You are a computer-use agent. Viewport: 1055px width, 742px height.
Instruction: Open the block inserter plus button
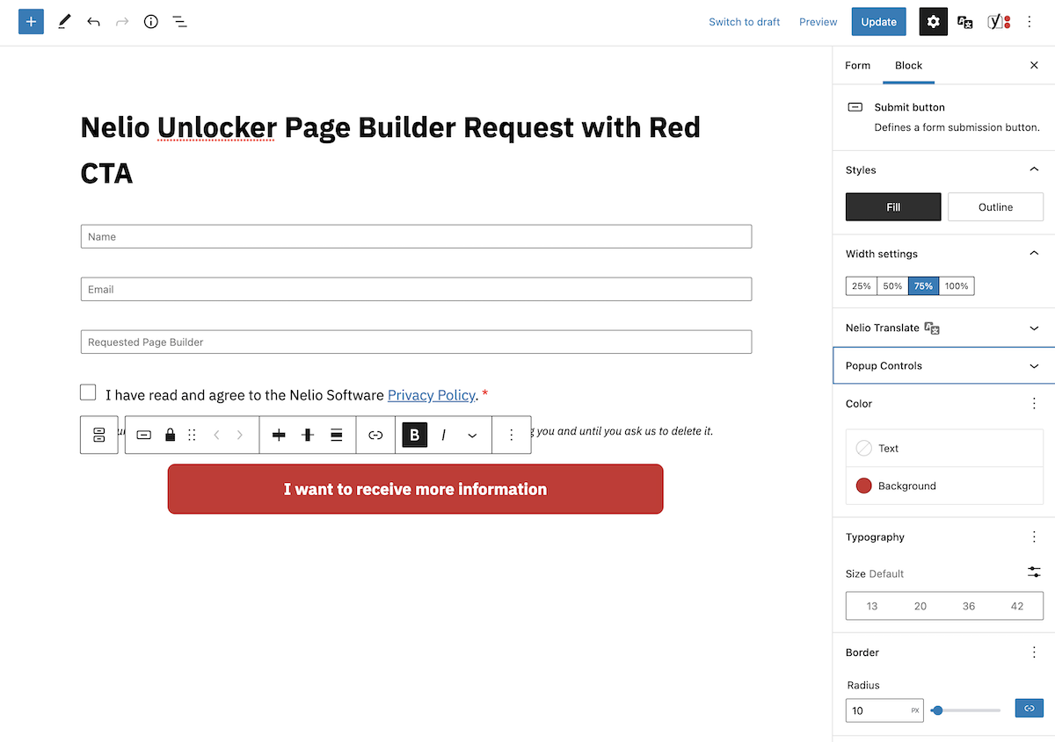tap(31, 22)
